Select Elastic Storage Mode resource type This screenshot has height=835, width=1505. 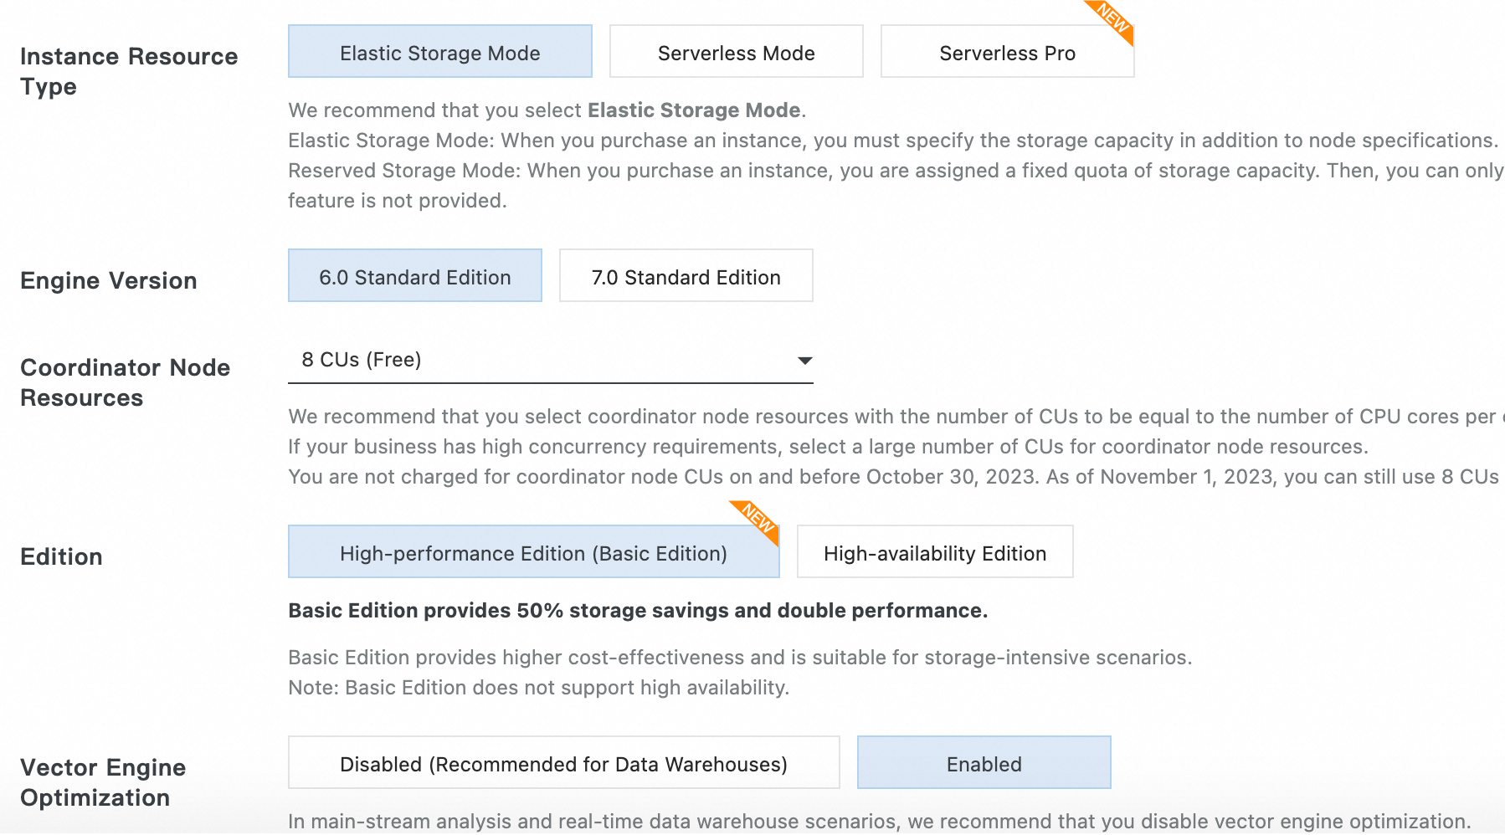point(439,52)
